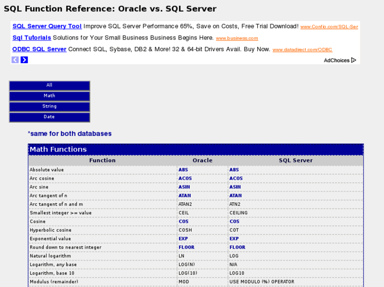Click the Math Functions table header

tap(195, 149)
